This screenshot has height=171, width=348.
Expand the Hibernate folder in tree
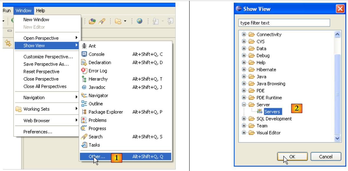(244, 70)
